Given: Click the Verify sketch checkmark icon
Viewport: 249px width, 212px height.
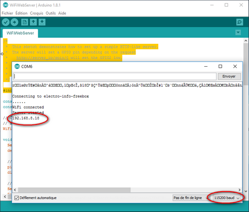Looking at the screenshot, I should (5, 22).
